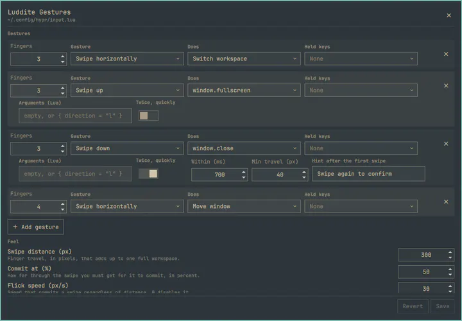Open the Move window action dropdown
Viewport: 462px width, 321px height.
click(244, 206)
